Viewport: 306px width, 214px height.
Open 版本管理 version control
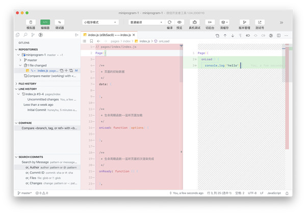(244, 22)
